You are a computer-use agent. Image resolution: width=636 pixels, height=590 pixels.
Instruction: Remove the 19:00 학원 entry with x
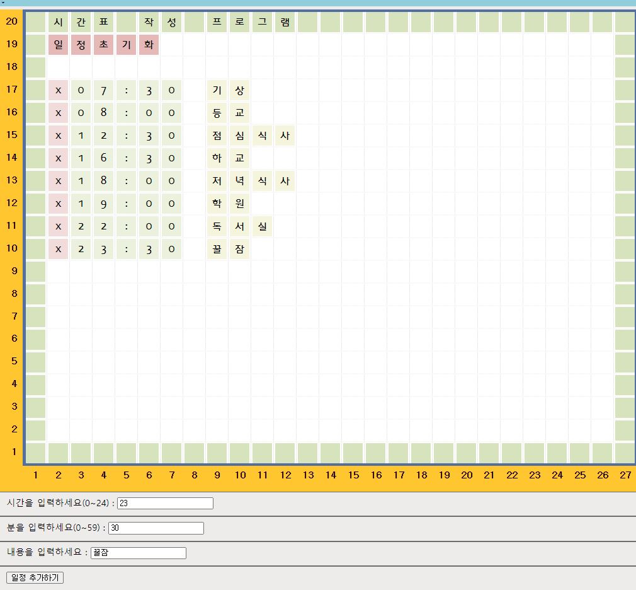[58, 204]
